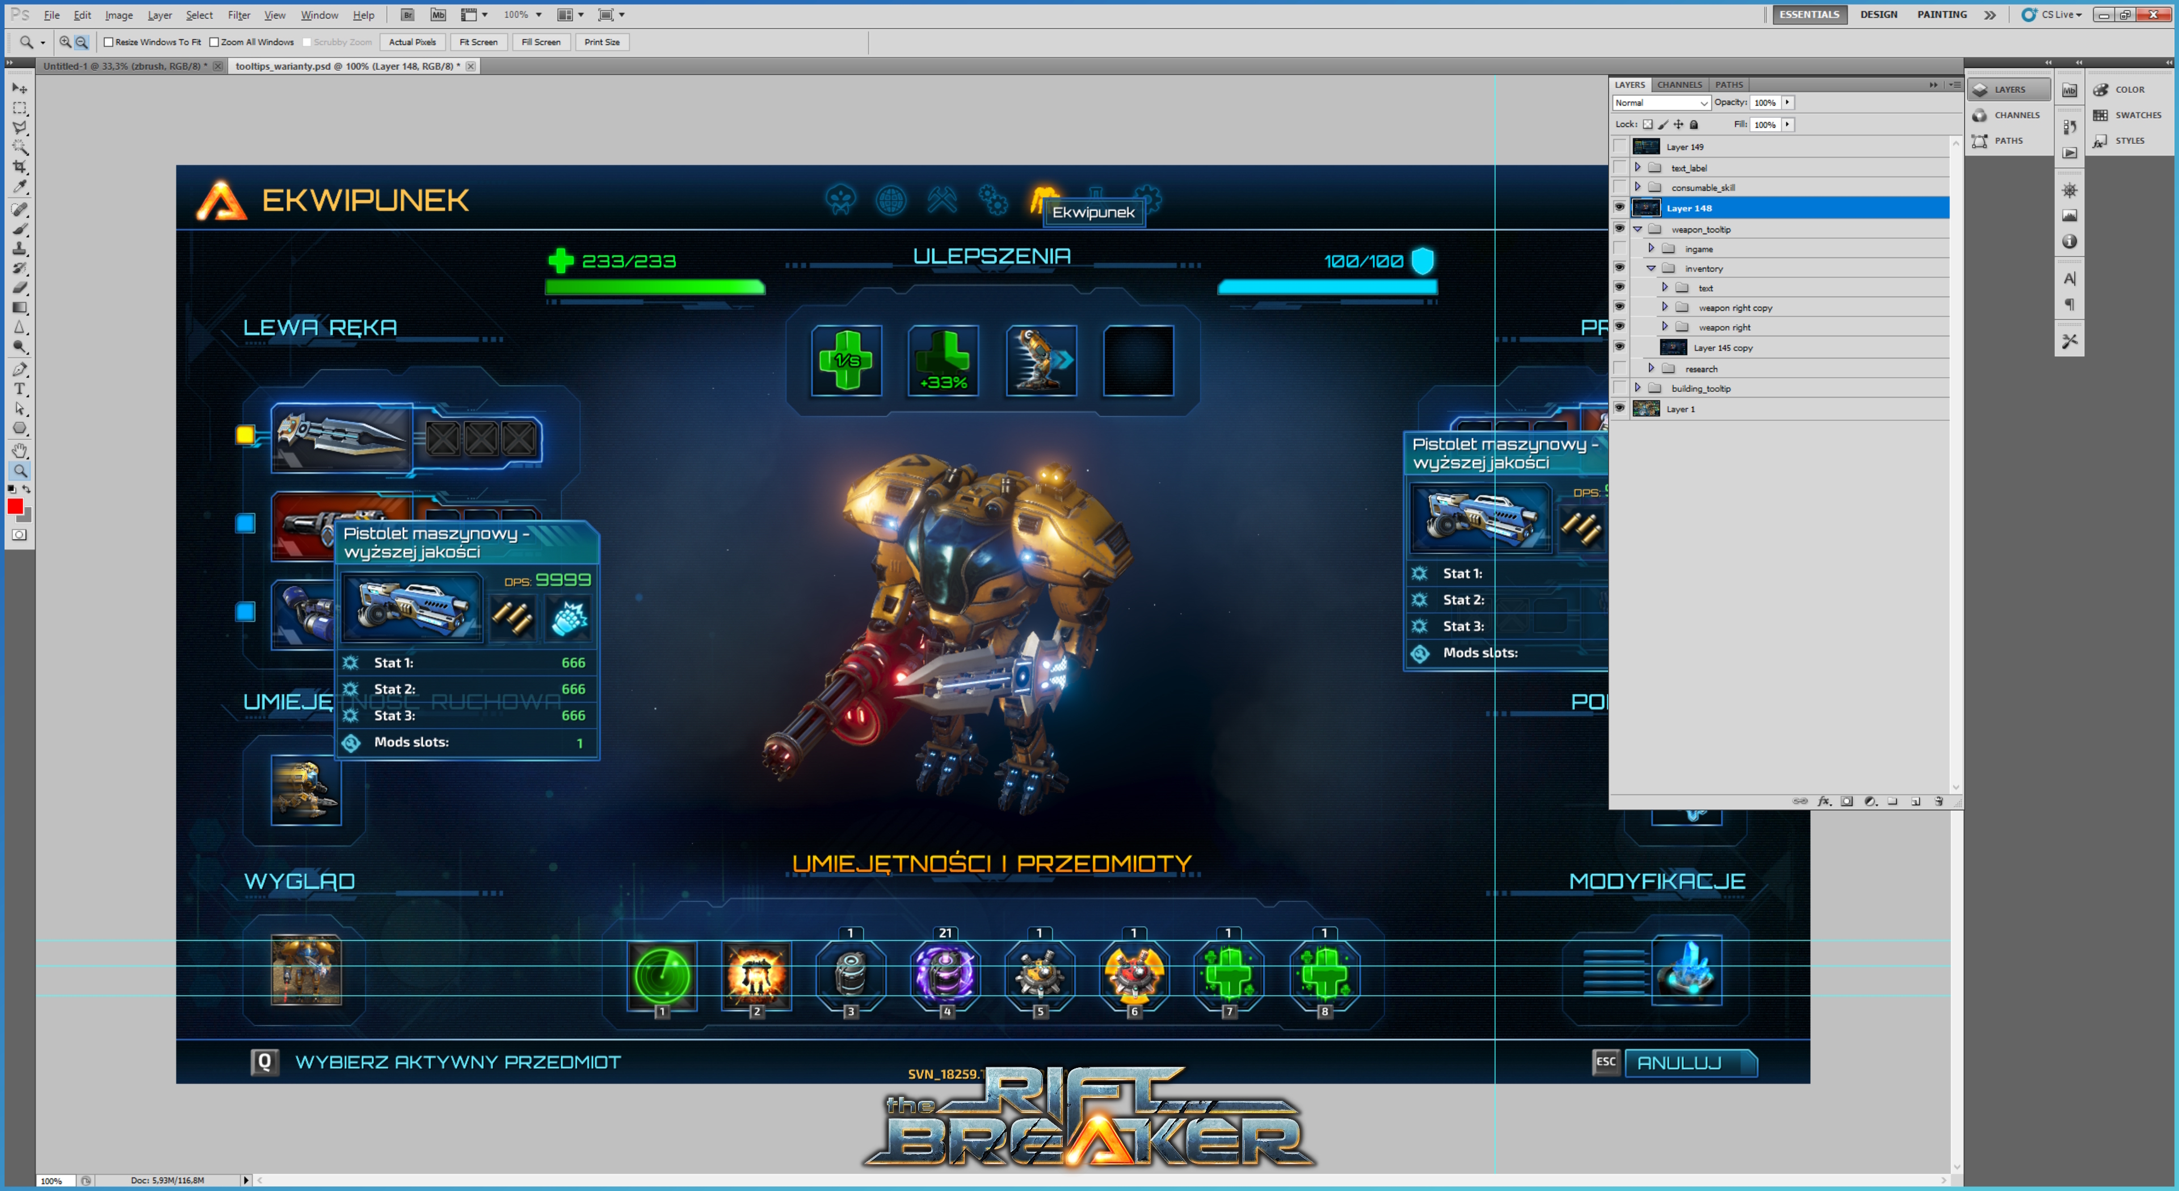This screenshot has height=1191, width=2179.
Task: Select the Eyedropper tool
Action: point(19,187)
